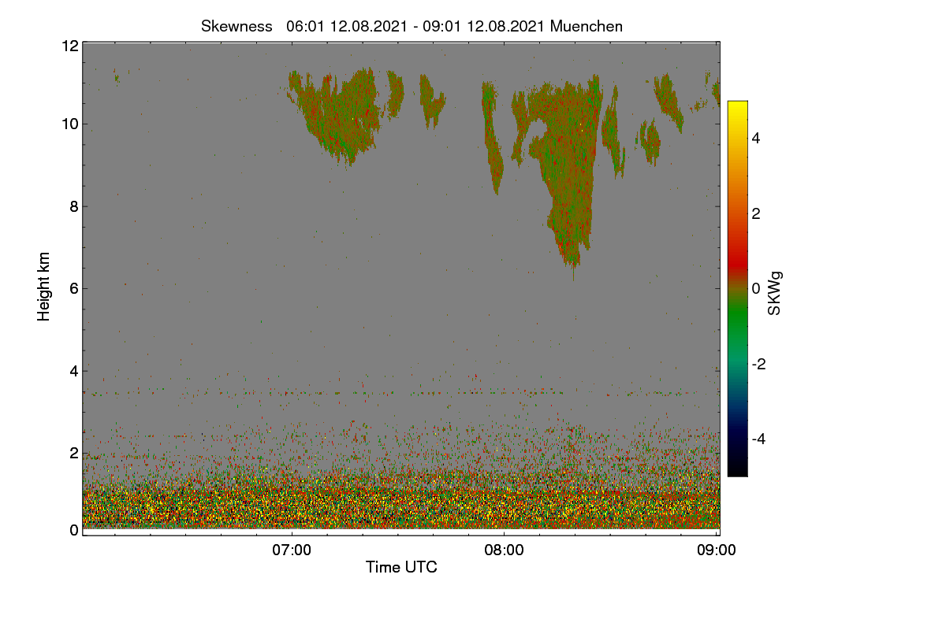This screenshot has width=946, height=630.
Task: Click the 09:00 time tick label
Action: [717, 551]
